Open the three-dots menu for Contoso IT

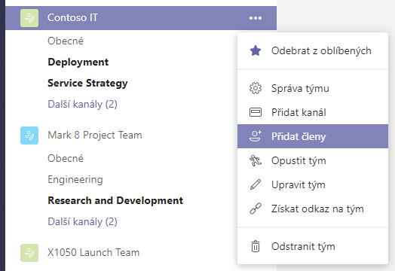[256, 18]
